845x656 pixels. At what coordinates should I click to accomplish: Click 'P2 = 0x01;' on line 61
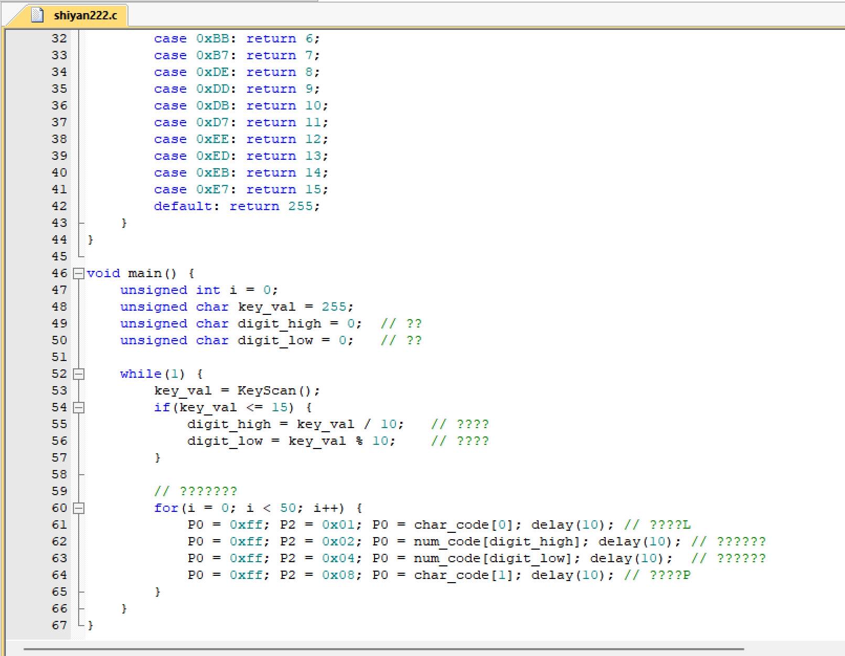coord(320,525)
